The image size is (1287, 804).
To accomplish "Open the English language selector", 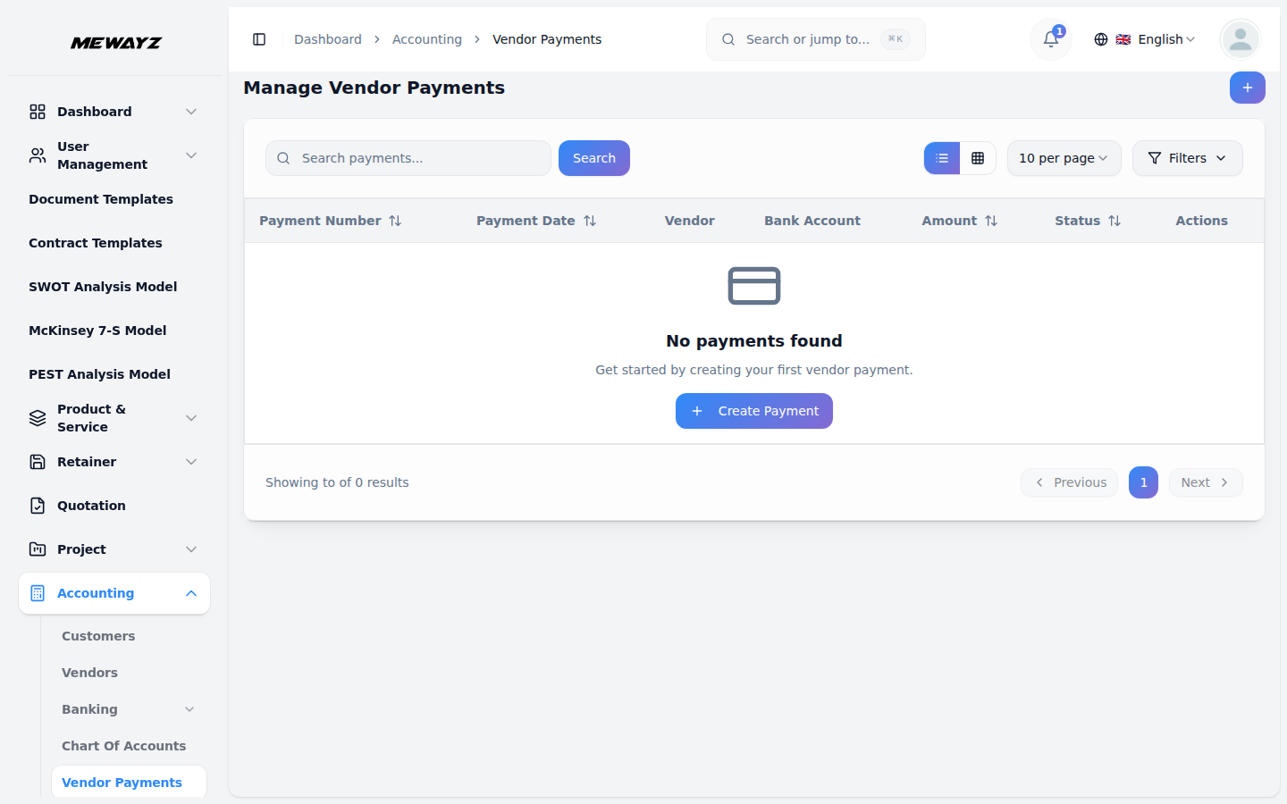I will [1145, 39].
